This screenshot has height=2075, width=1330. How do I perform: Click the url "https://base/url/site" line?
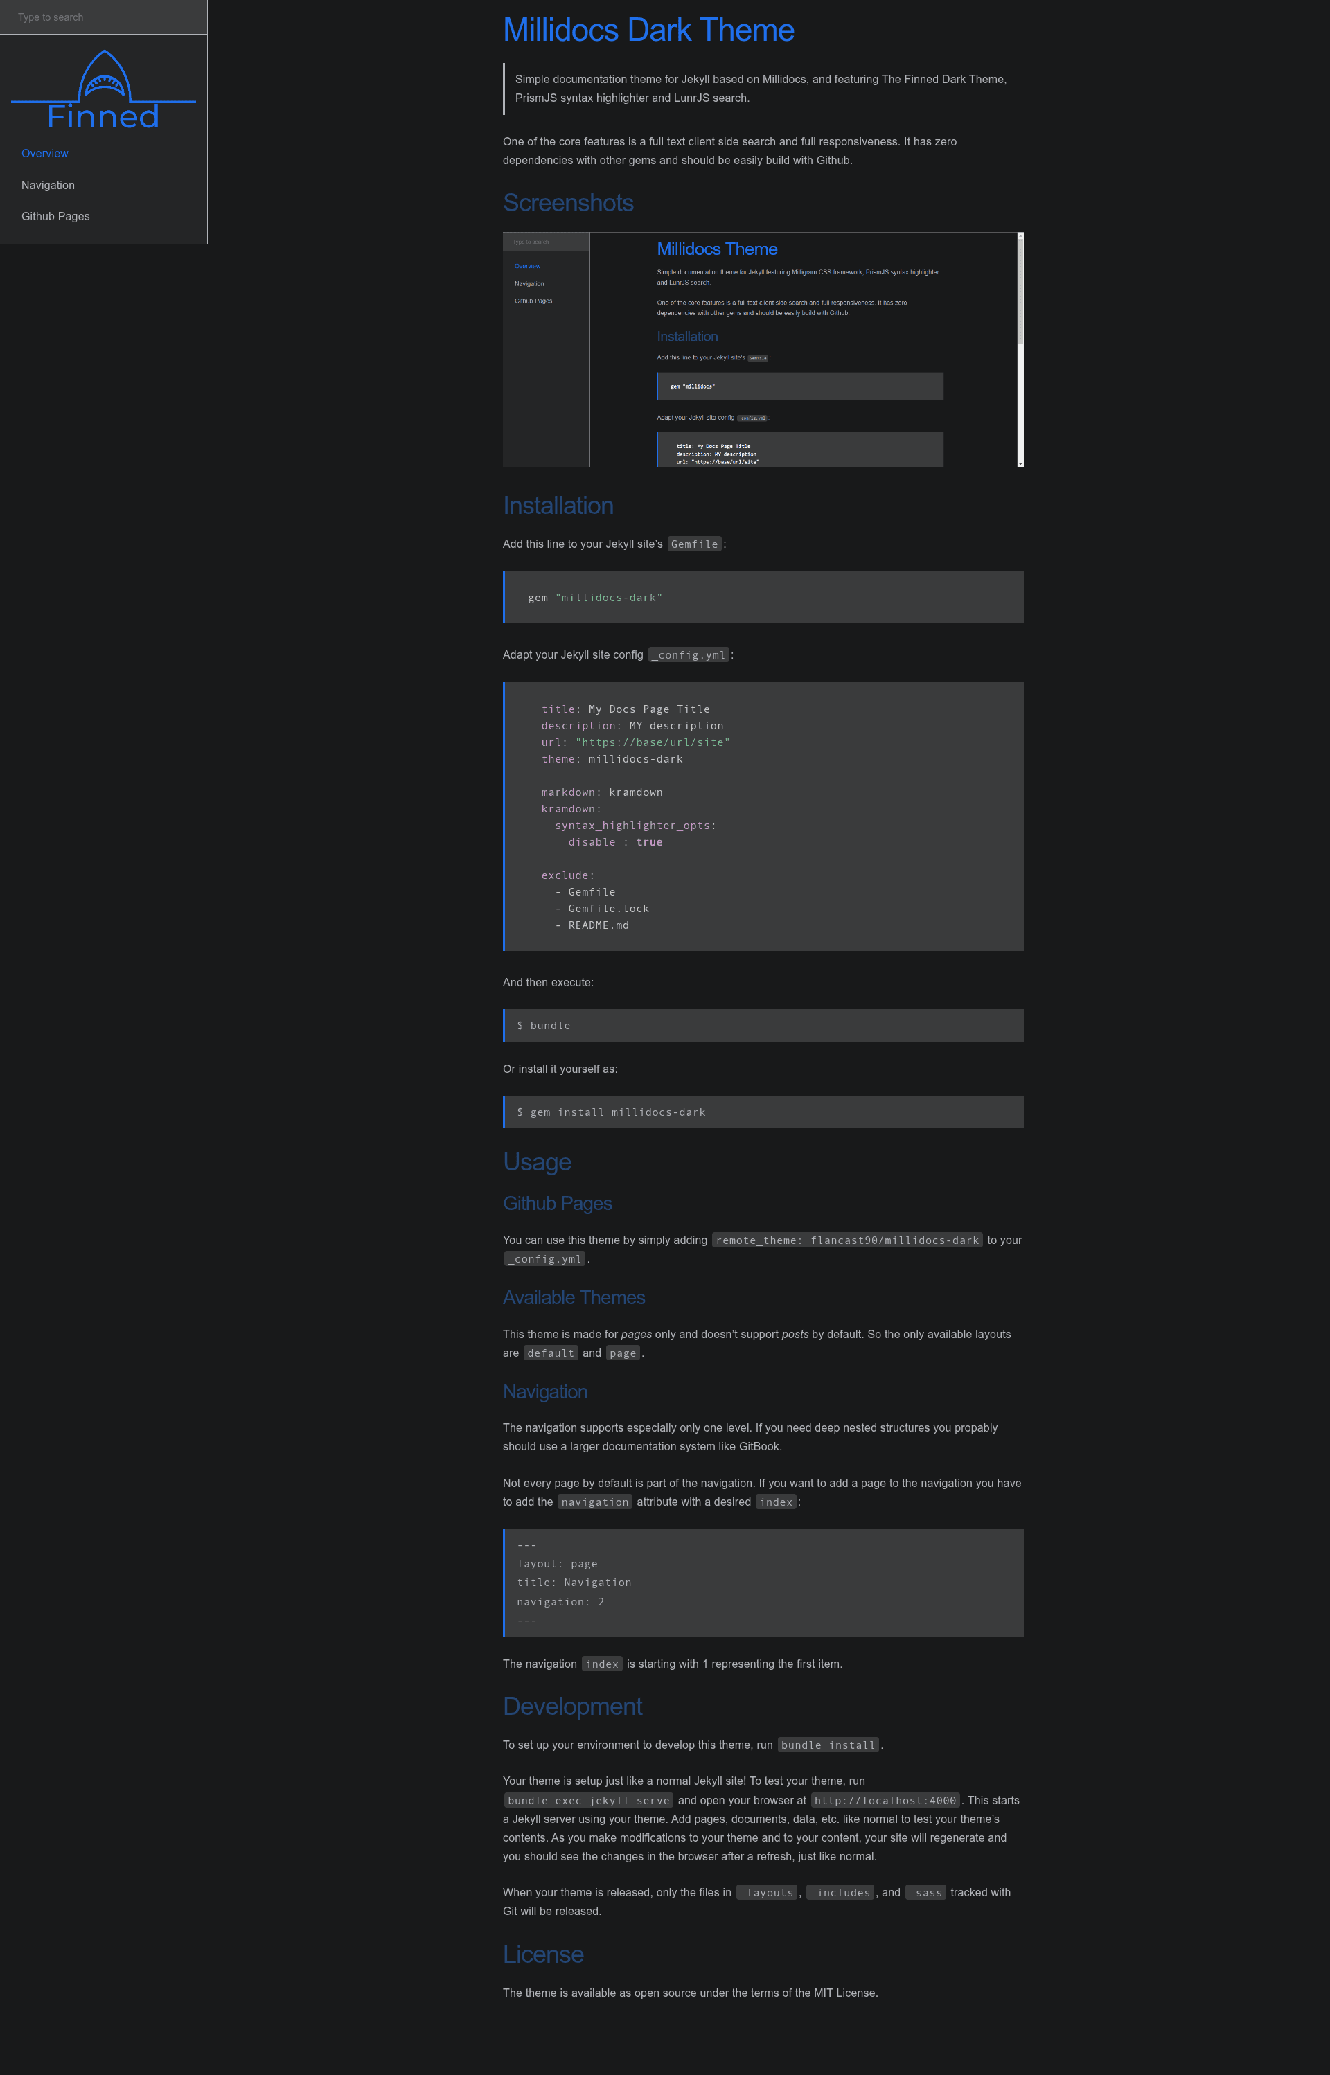tap(636, 742)
